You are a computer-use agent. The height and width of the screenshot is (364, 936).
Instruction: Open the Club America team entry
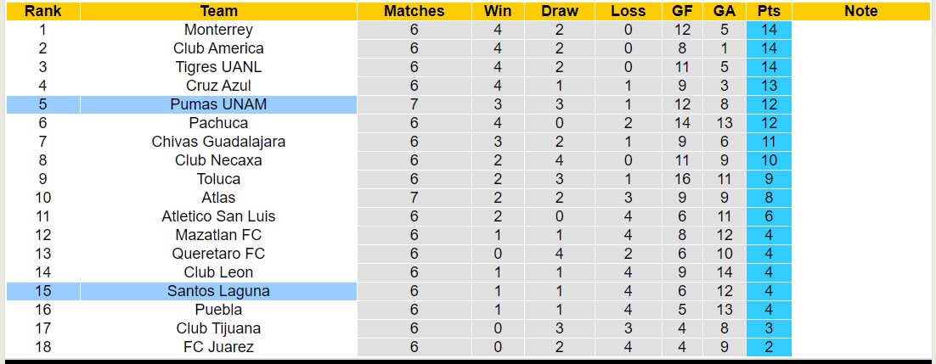[218, 48]
